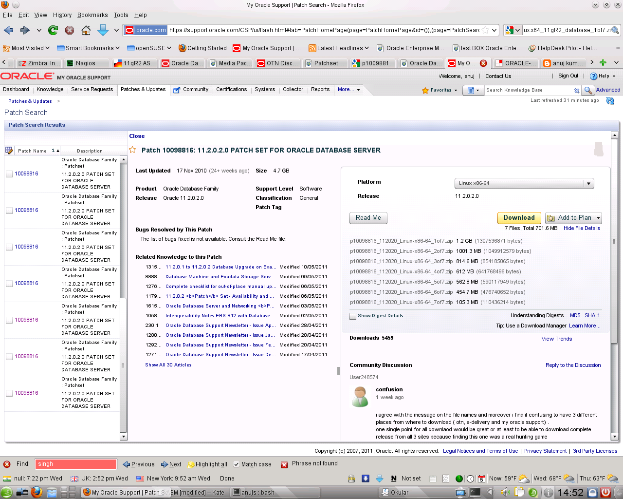Open the knowledge-base search type dropdown
Screen dimensions: 623x499
[473, 90]
